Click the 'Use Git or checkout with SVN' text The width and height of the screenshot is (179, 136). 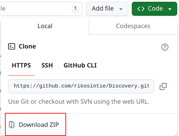tap(79, 102)
